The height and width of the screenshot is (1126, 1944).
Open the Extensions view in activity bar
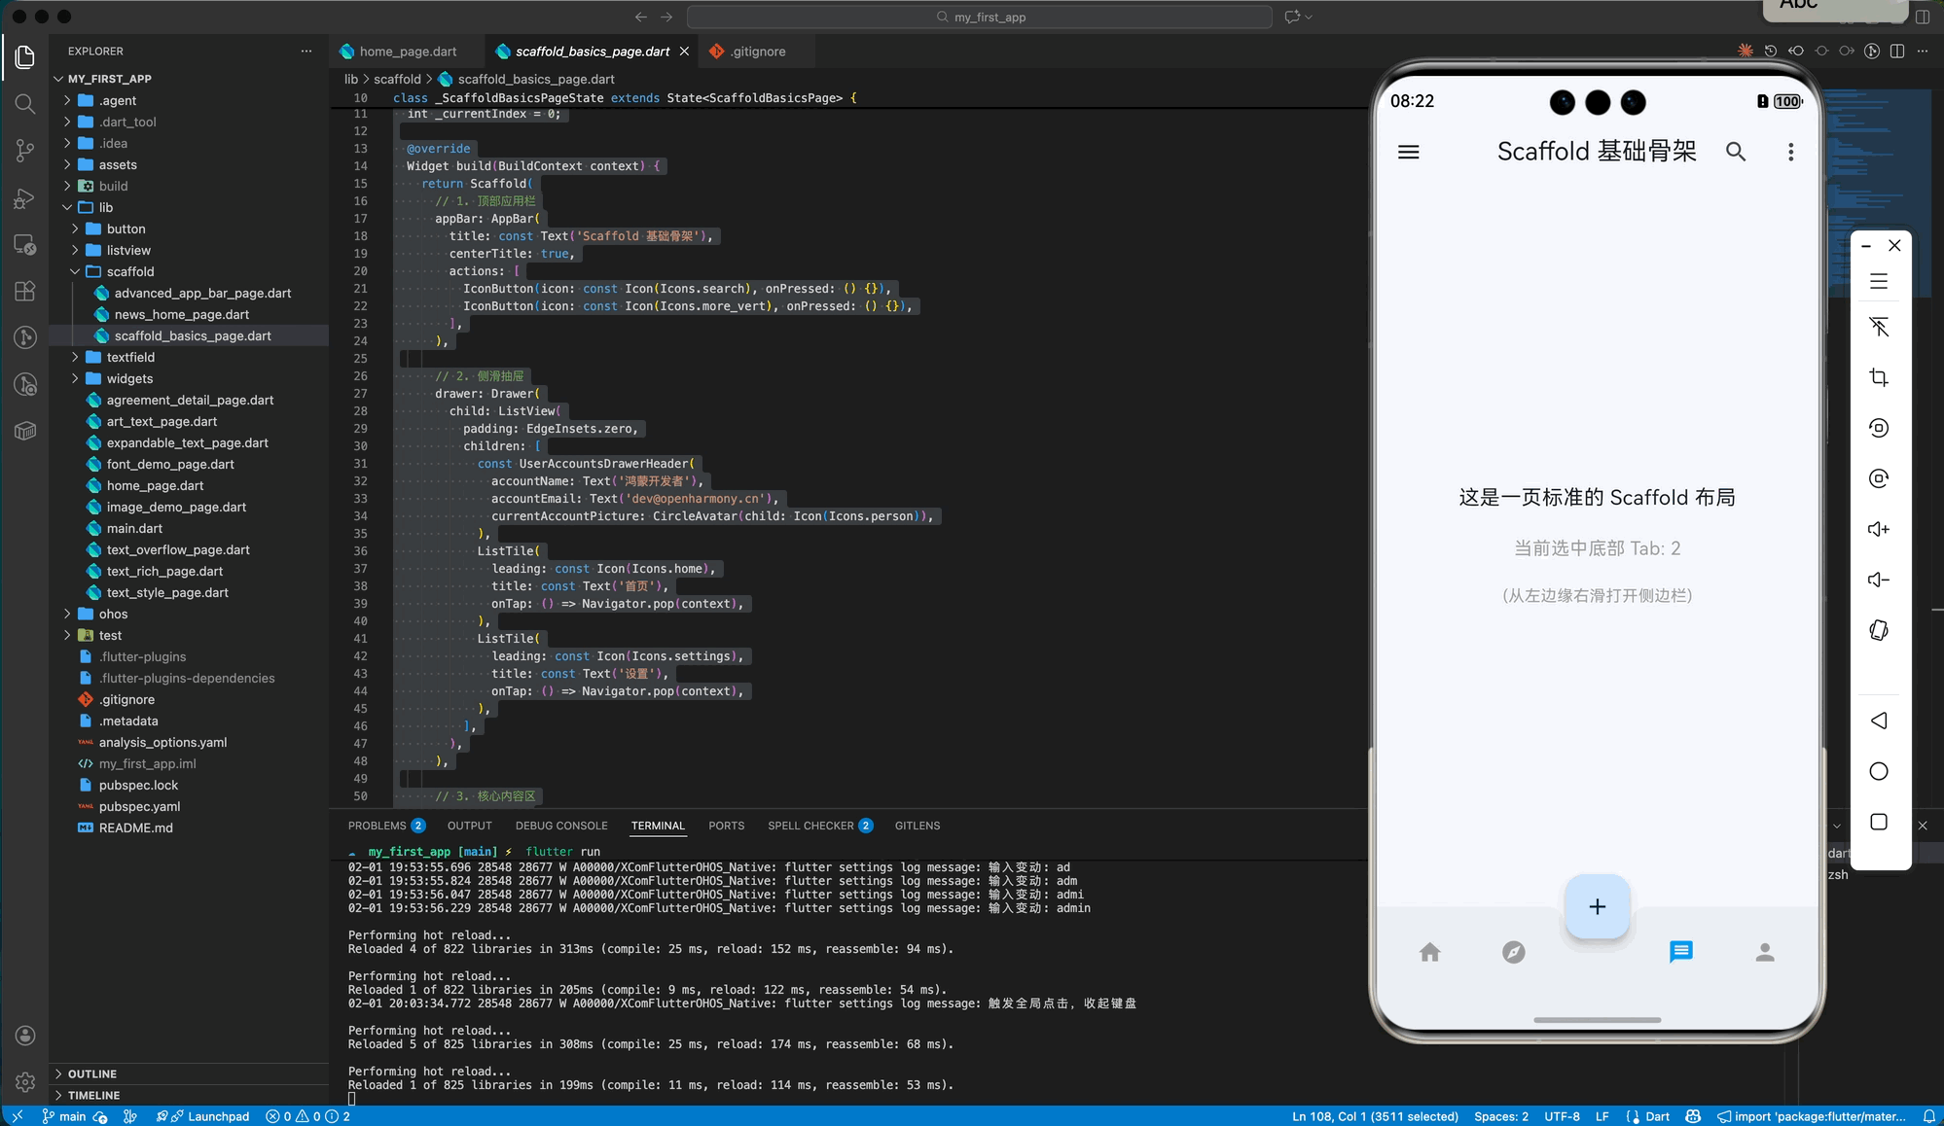[x=25, y=291]
